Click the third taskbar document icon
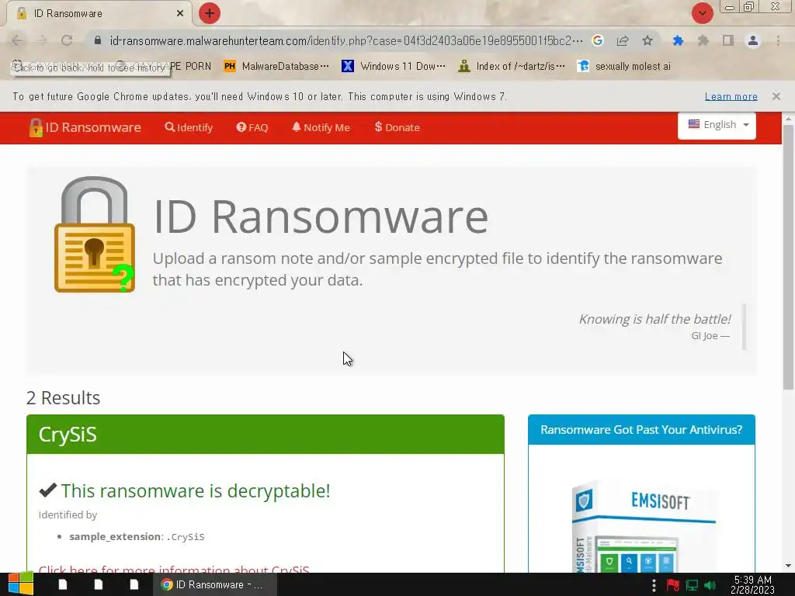 click(134, 584)
